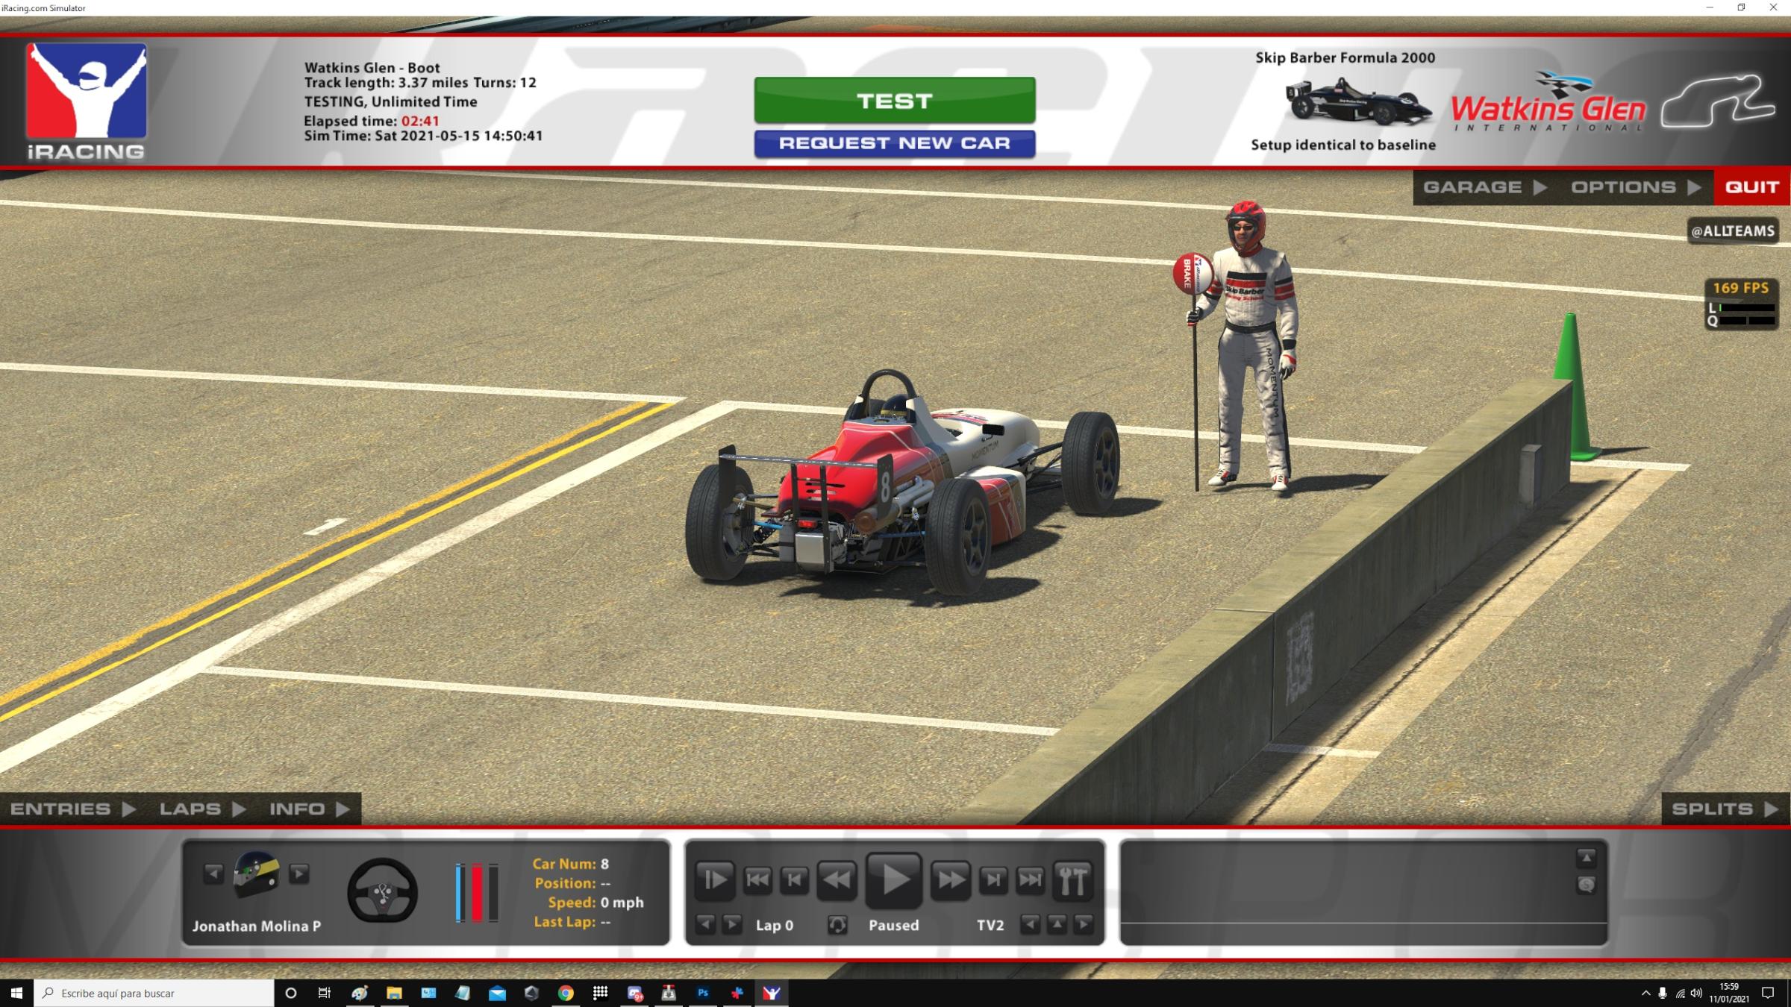Toggle the @ALLTEAMS radio channel
Screen dimensions: 1791x1007
point(1733,230)
